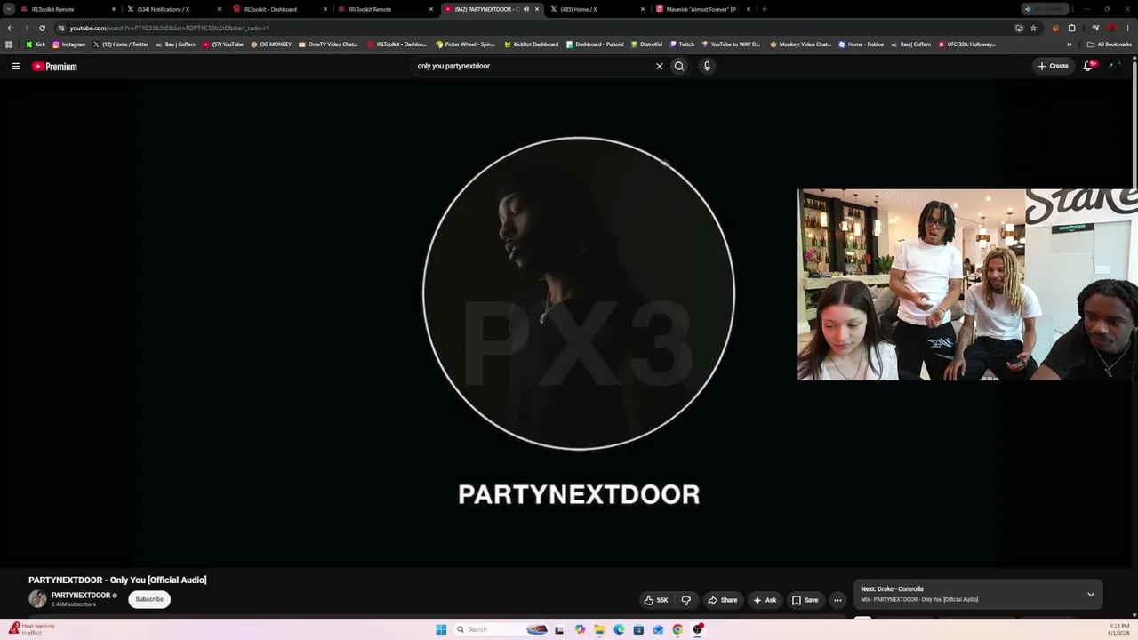Save the video to a playlist
Screen dimensions: 1138x640
(x=805, y=600)
